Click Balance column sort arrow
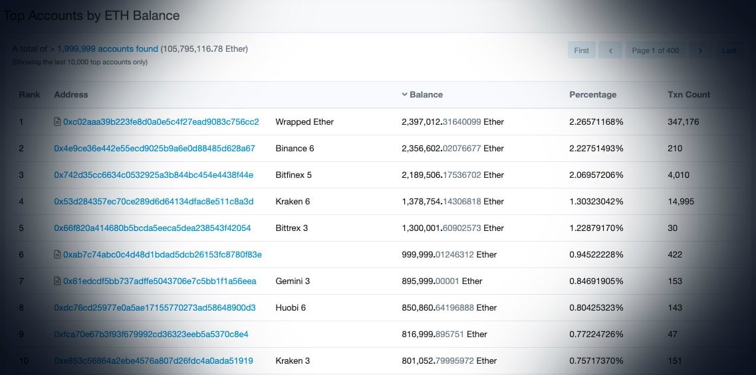This screenshot has width=756, height=375. click(x=404, y=95)
